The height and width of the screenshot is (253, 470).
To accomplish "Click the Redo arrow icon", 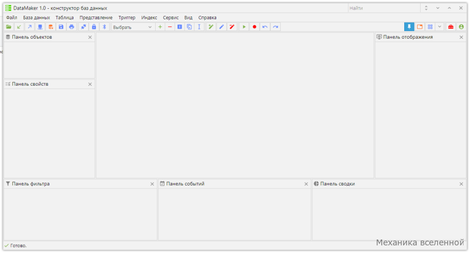I will (x=276, y=27).
